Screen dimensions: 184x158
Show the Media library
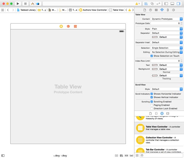[168, 113]
